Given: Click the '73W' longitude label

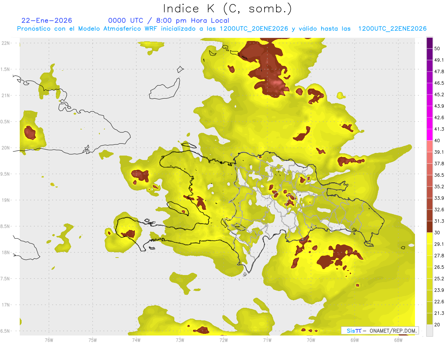Looking at the screenshot, I should click(180, 340).
